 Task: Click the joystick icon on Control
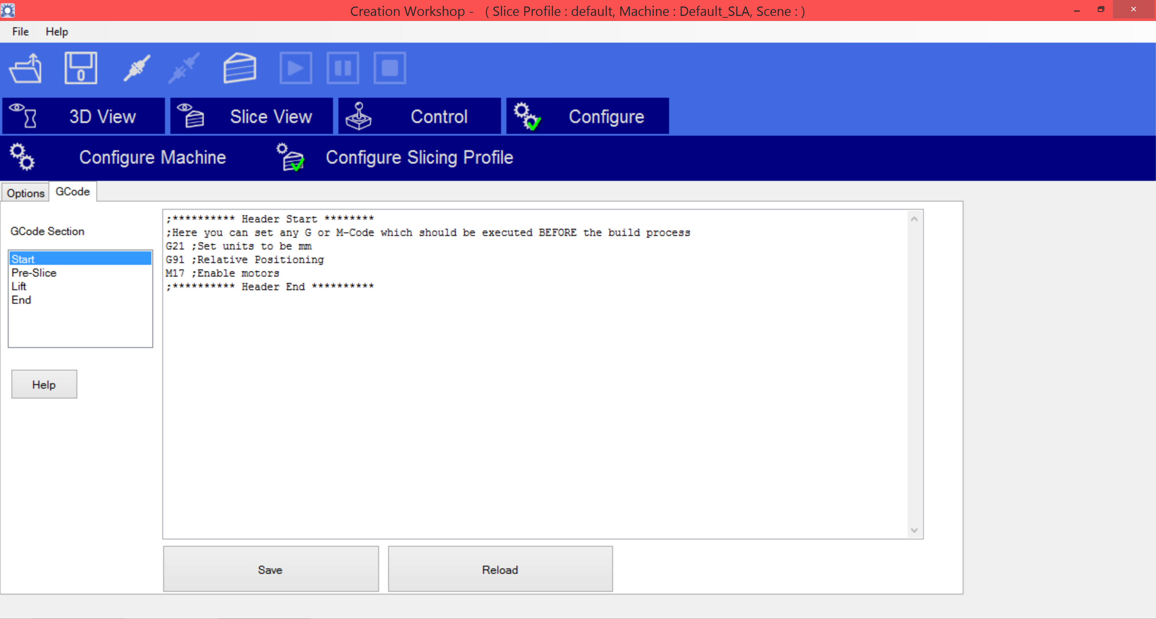coord(358,116)
